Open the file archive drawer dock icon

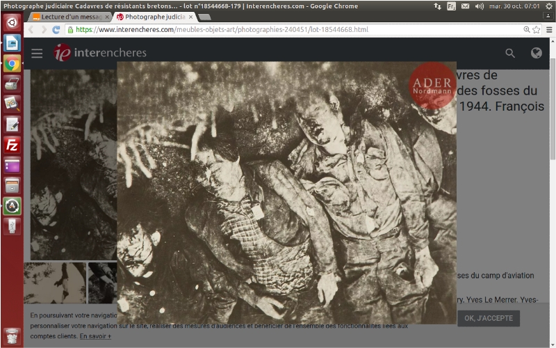pyautogui.click(x=12, y=186)
